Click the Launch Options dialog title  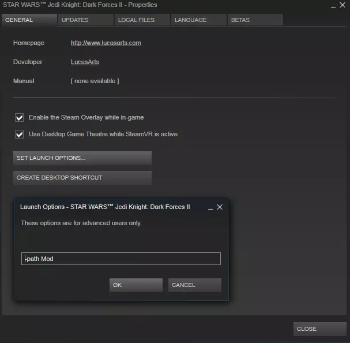pyautogui.click(x=105, y=207)
